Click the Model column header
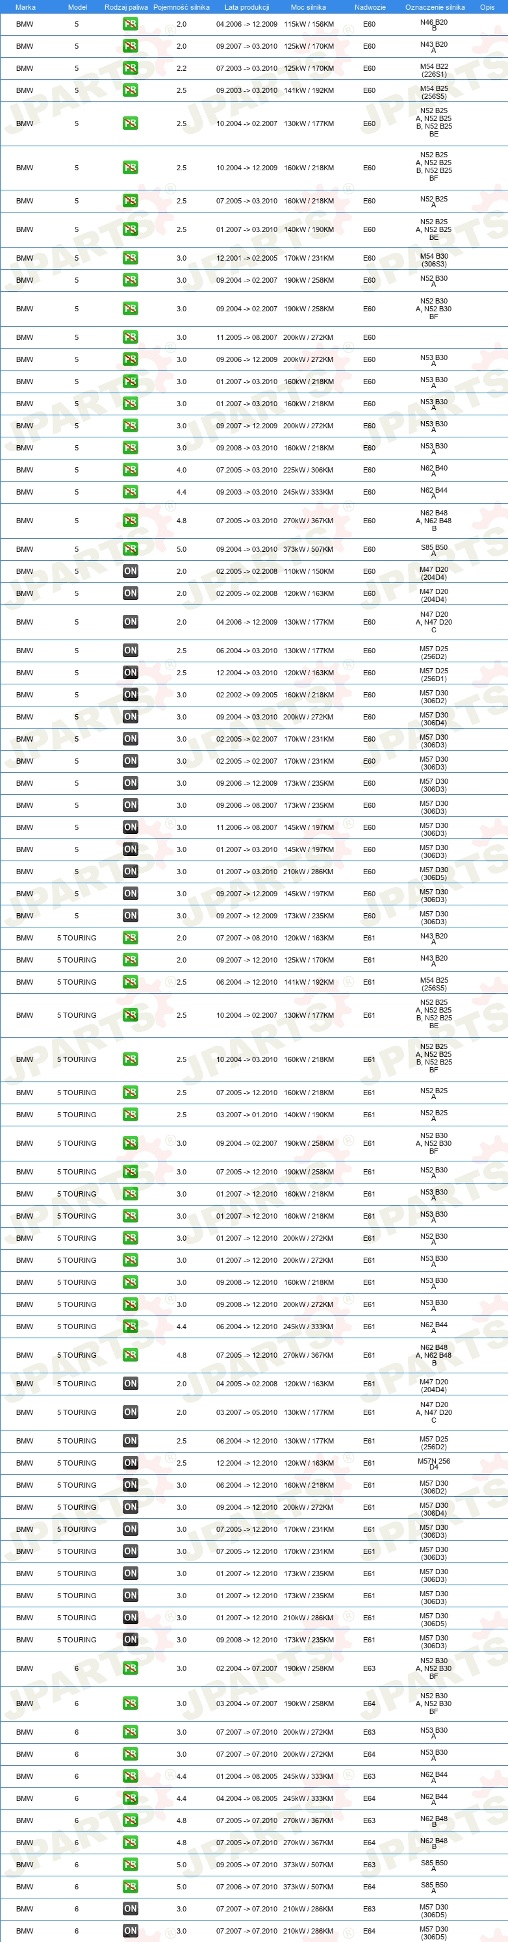This screenshot has height=1942, width=508. click(77, 6)
